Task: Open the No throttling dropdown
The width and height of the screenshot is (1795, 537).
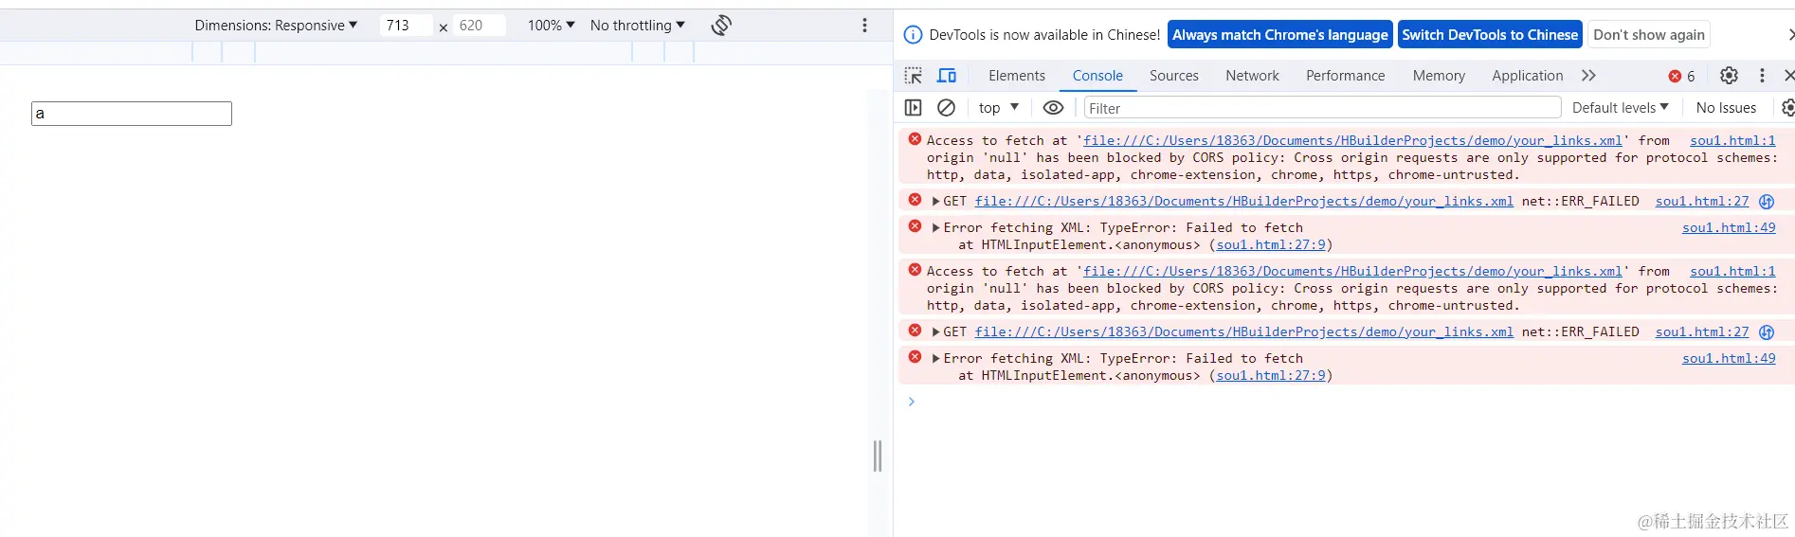Action: pos(637,26)
